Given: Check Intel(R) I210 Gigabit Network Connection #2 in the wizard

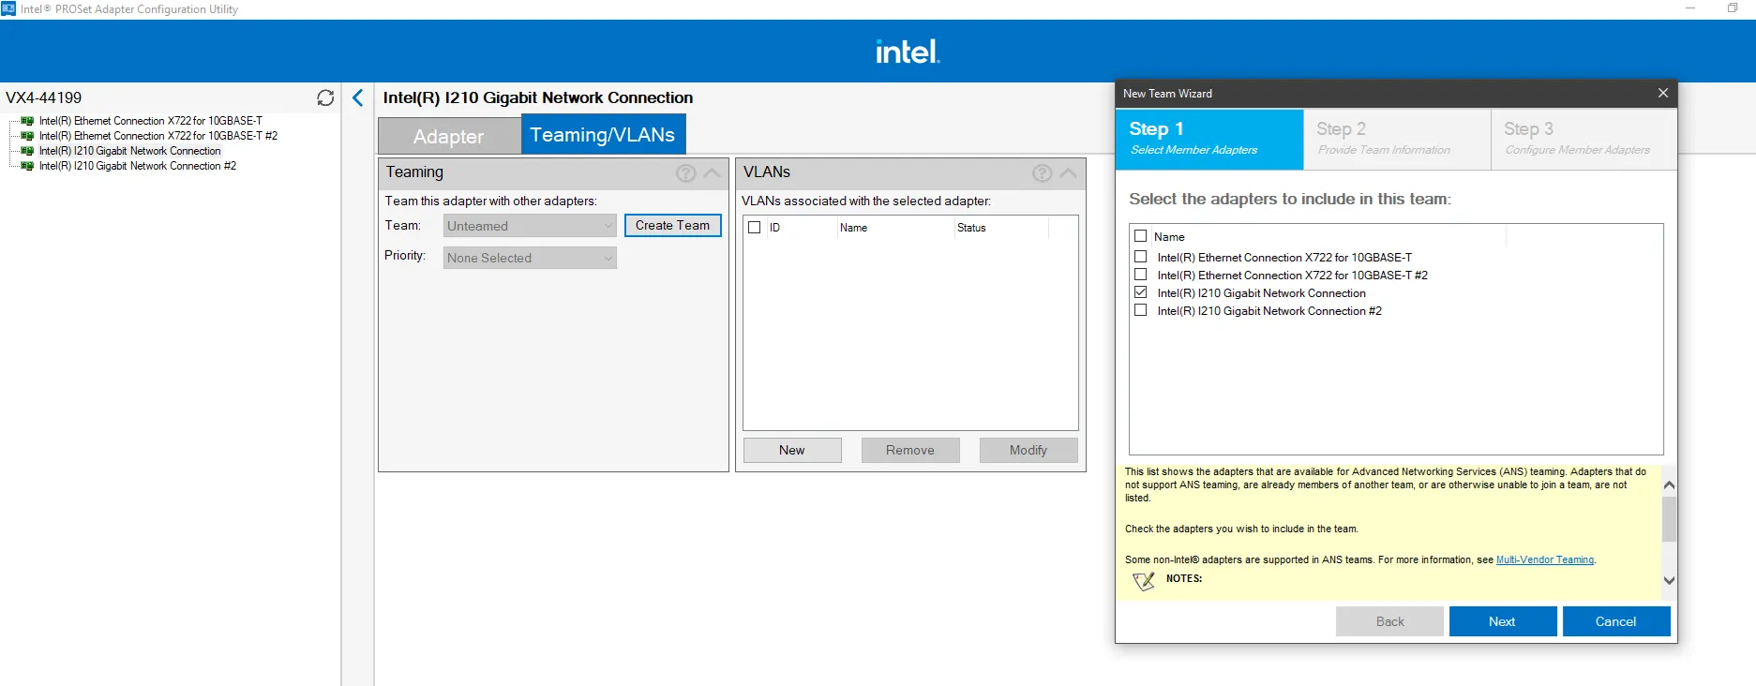Looking at the screenshot, I should [1141, 310].
